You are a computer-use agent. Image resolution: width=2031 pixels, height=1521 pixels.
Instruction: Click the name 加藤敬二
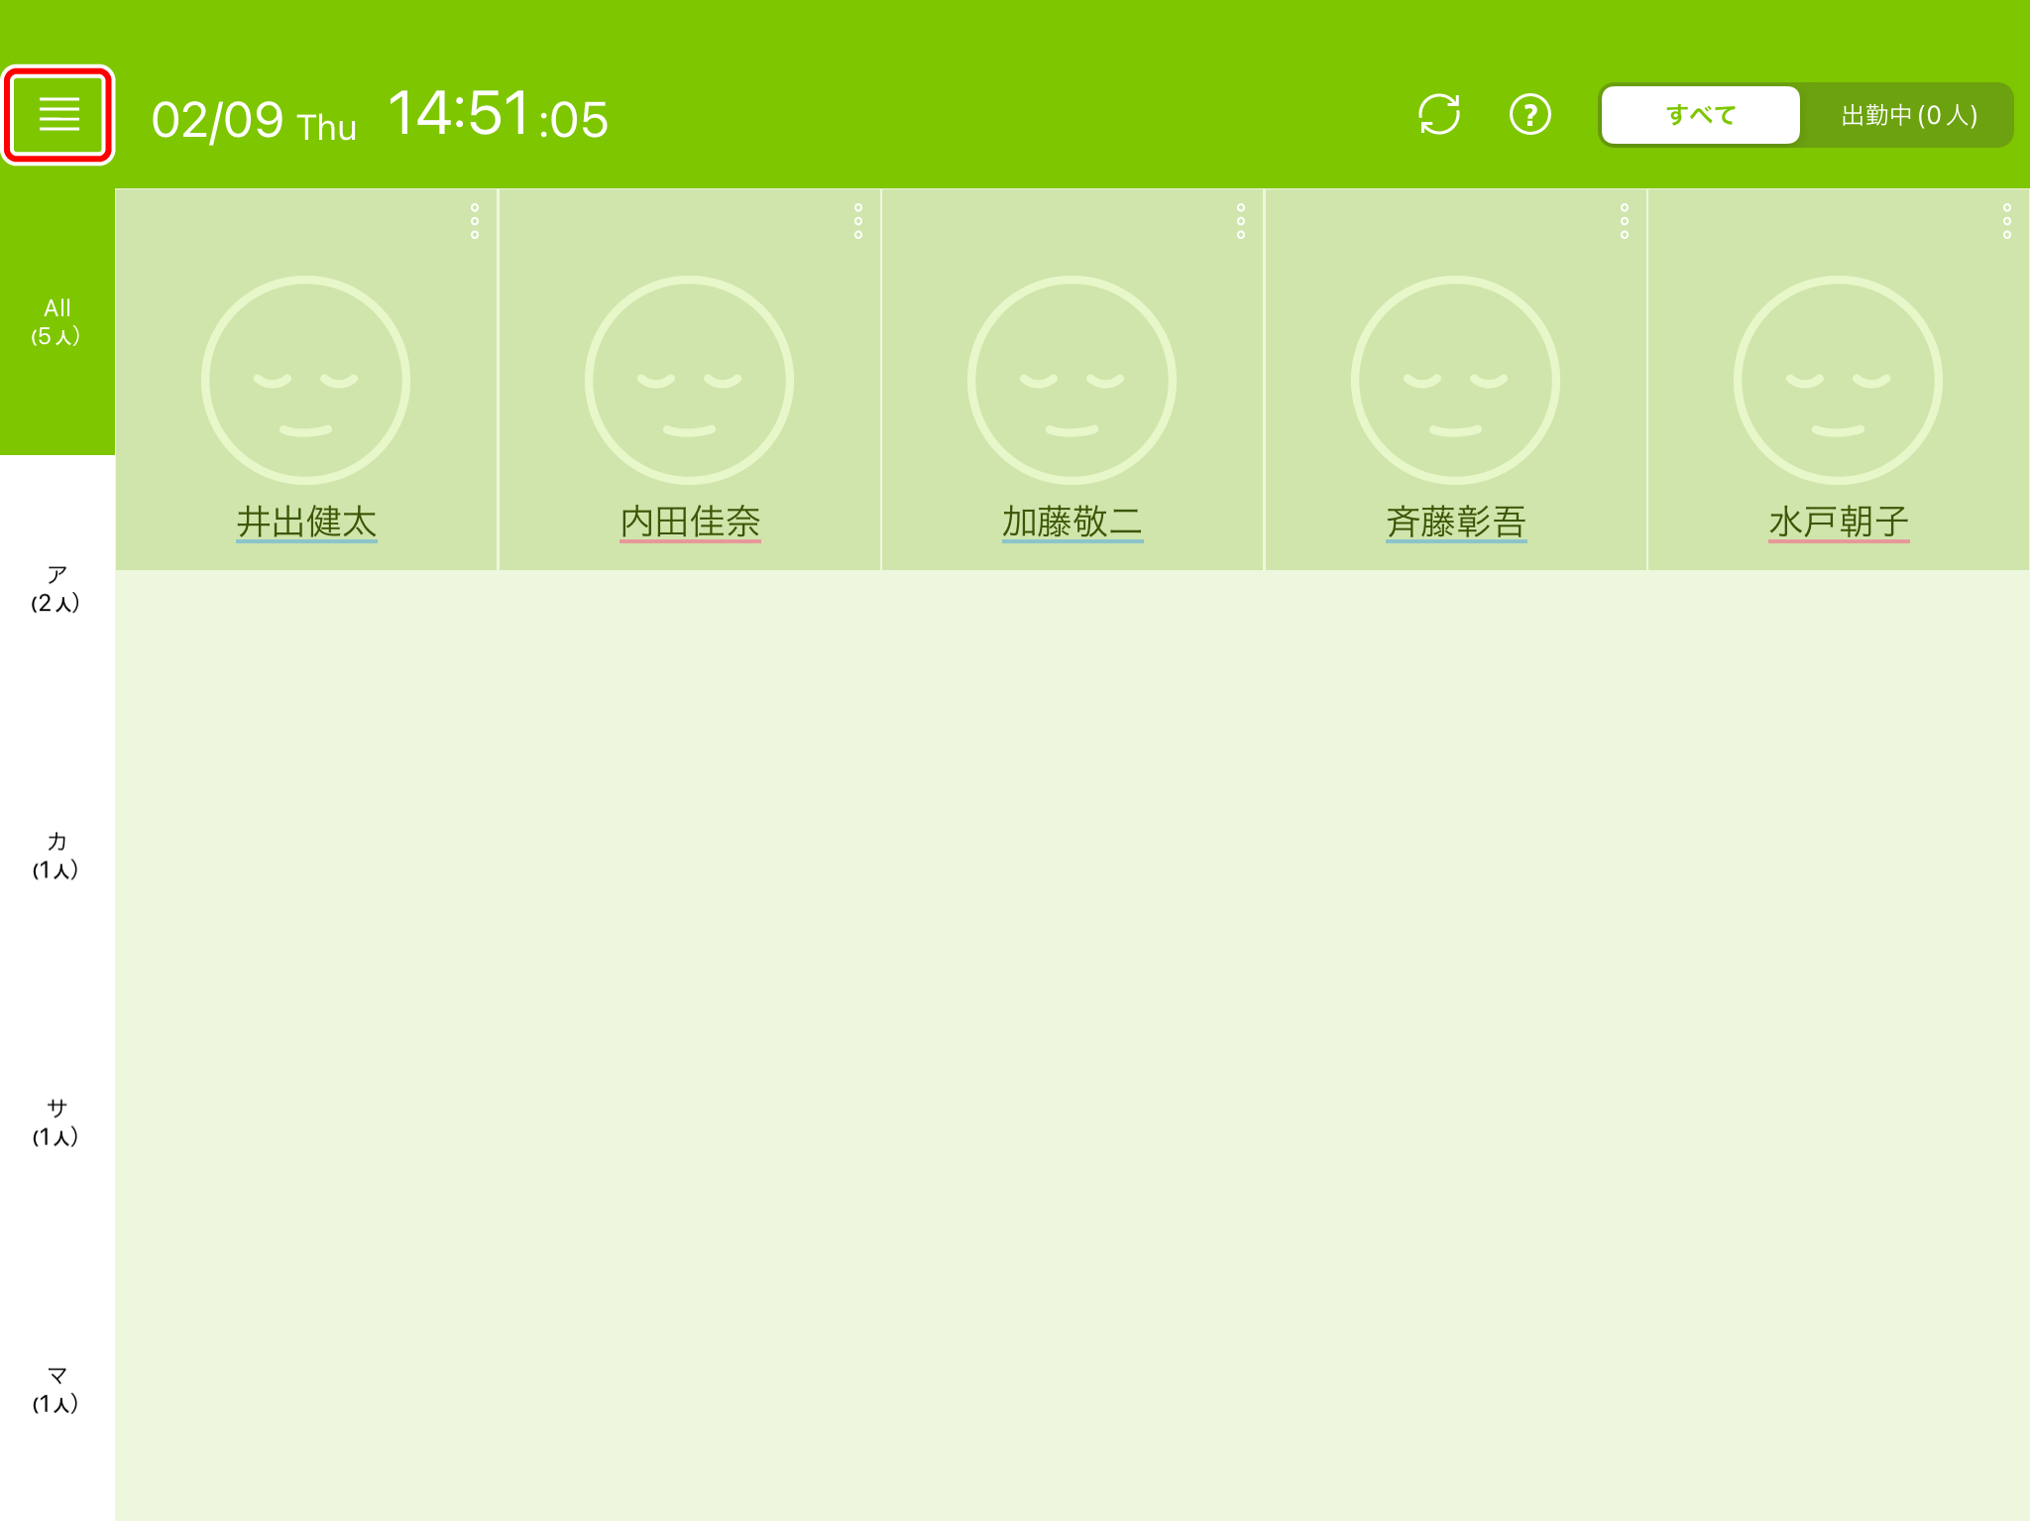pyautogui.click(x=1072, y=522)
